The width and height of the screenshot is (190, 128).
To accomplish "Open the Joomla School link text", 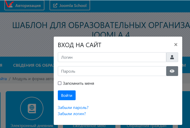I will click(x=73, y=5).
